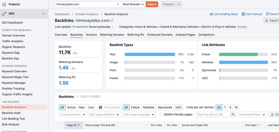Switch to the Anchors tab
Image resolution: width=279 pixels, height=132 pixels.
click(x=91, y=35)
